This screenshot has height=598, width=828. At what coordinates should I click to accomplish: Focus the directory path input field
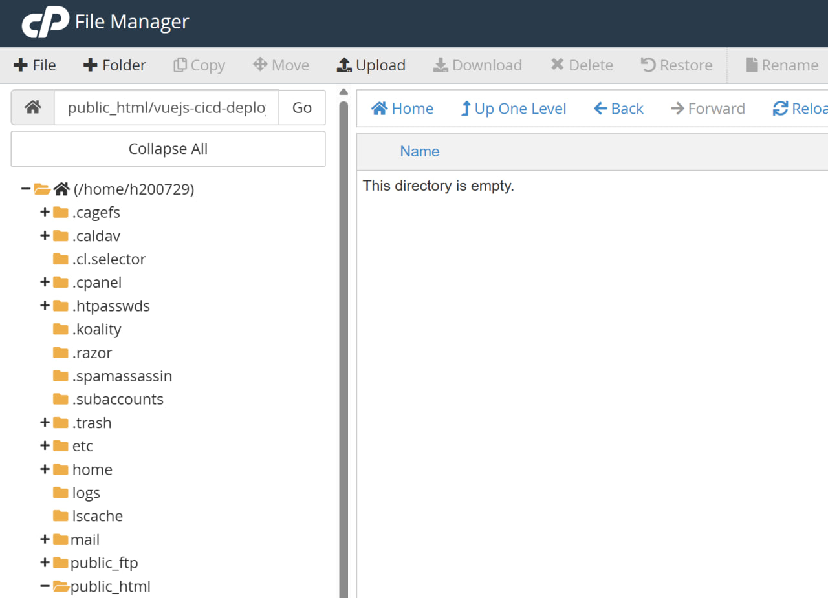(167, 107)
